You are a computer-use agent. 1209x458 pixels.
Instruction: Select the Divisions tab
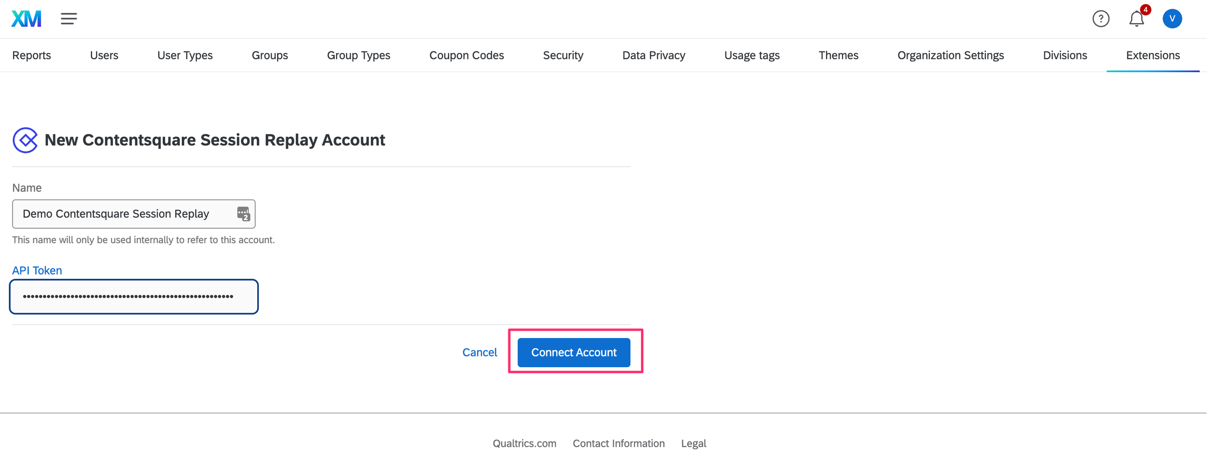[x=1065, y=55]
